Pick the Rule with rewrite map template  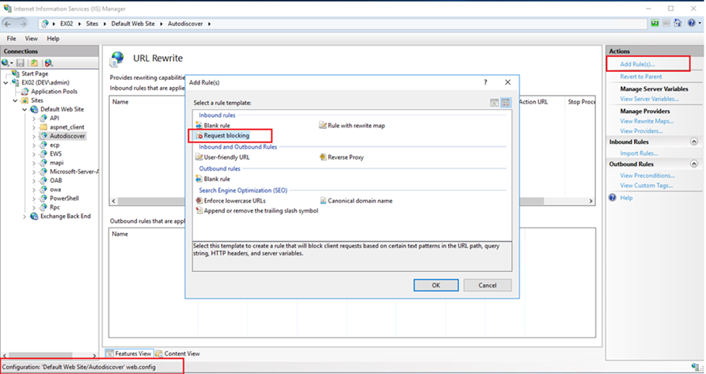pos(355,126)
